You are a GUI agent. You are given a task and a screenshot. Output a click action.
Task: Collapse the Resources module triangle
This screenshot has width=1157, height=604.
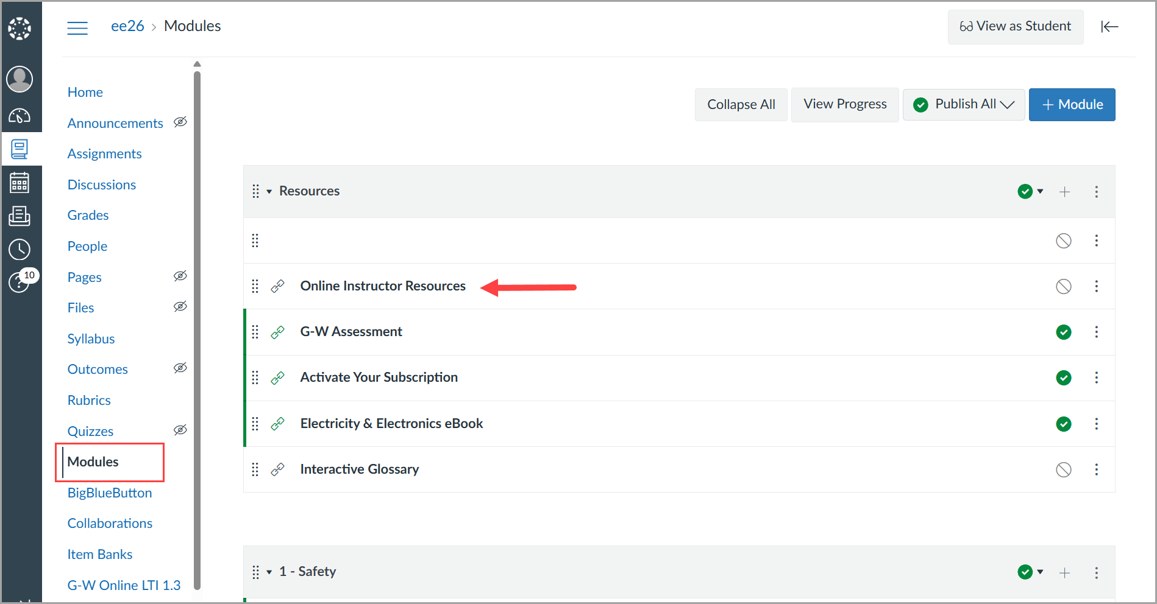269,192
